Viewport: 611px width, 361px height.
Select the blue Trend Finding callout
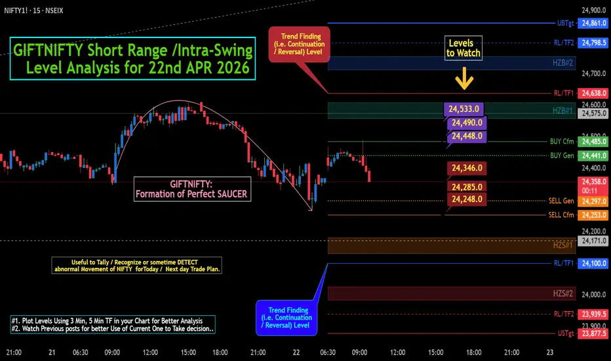pyautogui.click(x=286, y=318)
